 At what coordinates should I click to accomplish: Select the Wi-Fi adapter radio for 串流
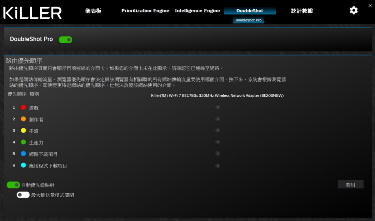218,130
